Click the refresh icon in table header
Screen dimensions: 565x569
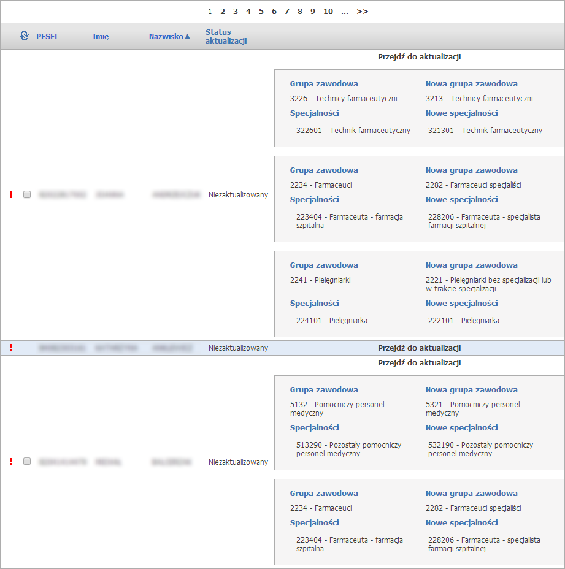coord(24,36)
